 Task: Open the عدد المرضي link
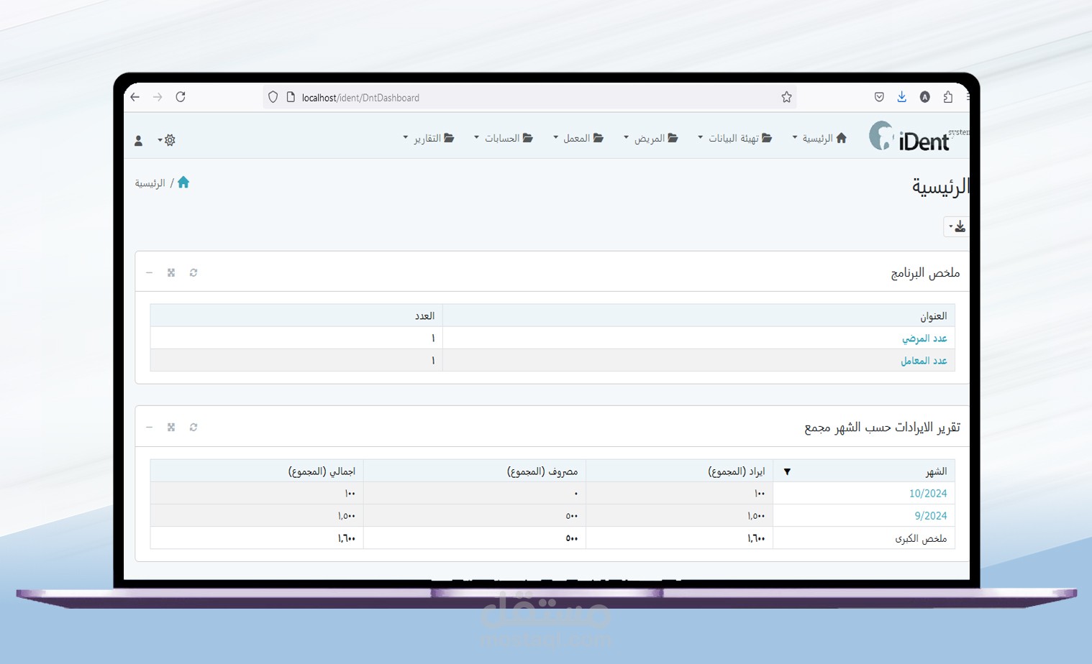[x=924, y=338]
